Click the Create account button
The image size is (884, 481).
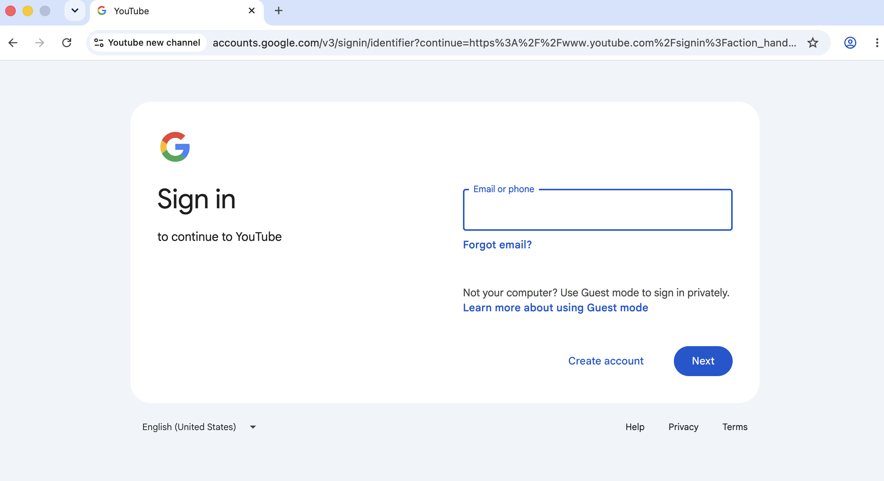606,361
